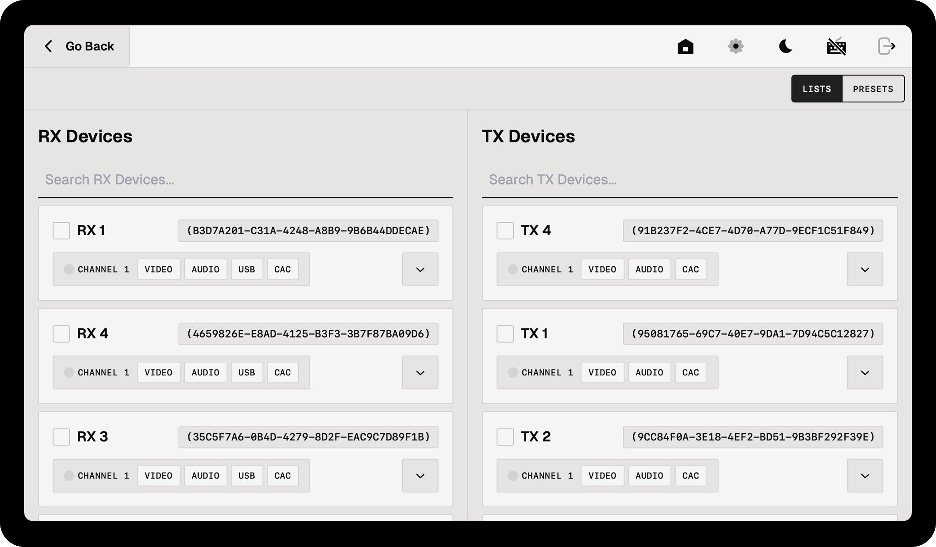Expand the RX 1 device details

click(420, 269)
